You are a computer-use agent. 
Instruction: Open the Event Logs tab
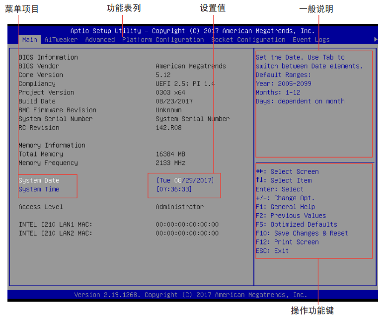point(311,40)
